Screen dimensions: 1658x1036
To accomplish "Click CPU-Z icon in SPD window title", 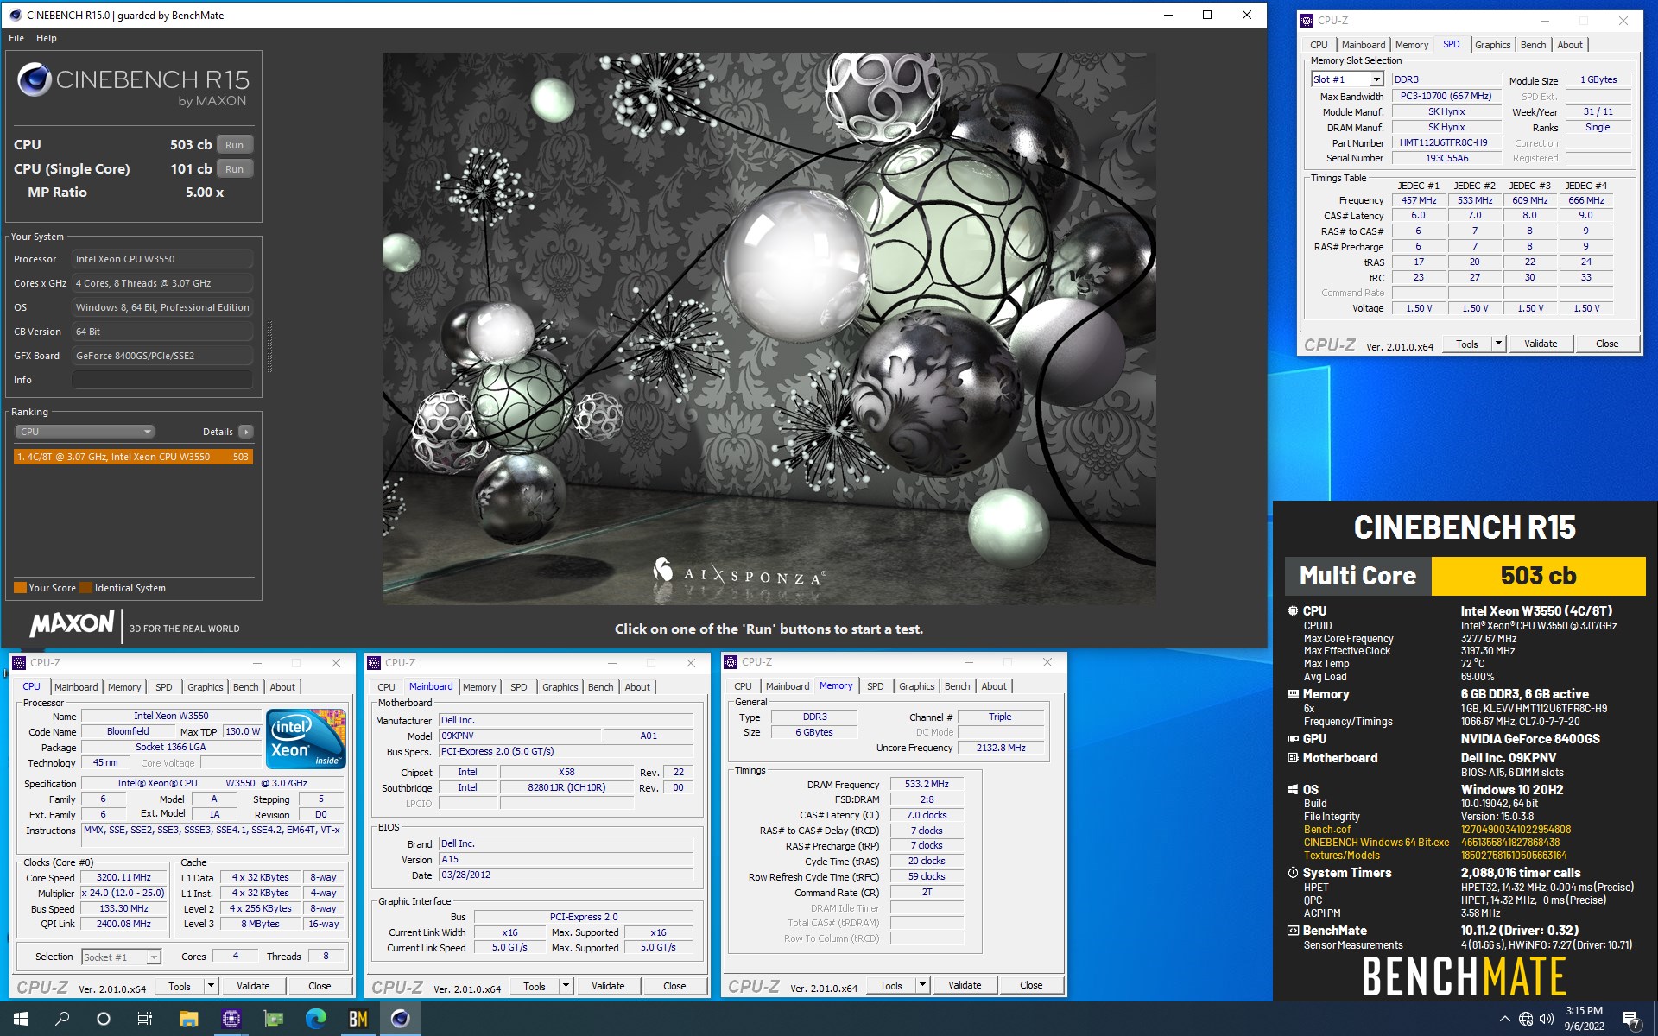I will (x=1307, y=21).
